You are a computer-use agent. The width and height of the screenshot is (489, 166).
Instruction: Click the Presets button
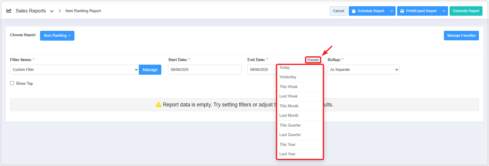[313, 60]
